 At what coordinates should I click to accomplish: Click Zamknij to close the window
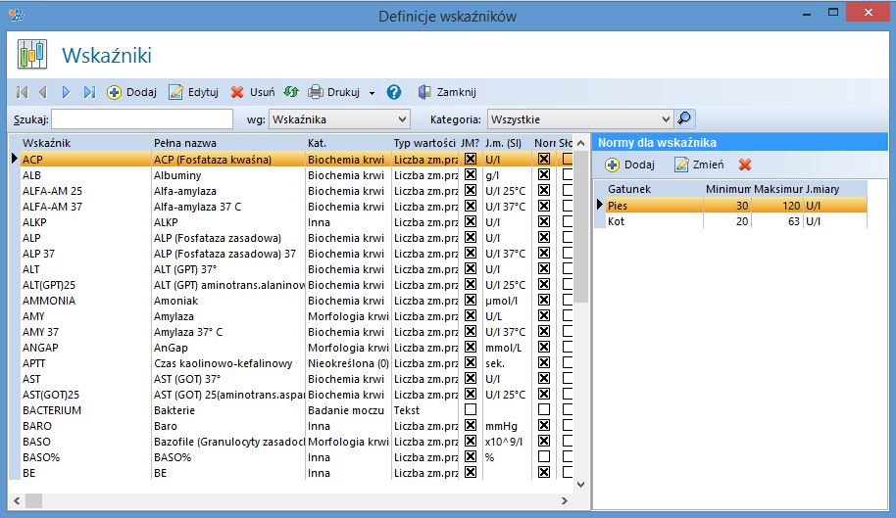tap(447, 92)
